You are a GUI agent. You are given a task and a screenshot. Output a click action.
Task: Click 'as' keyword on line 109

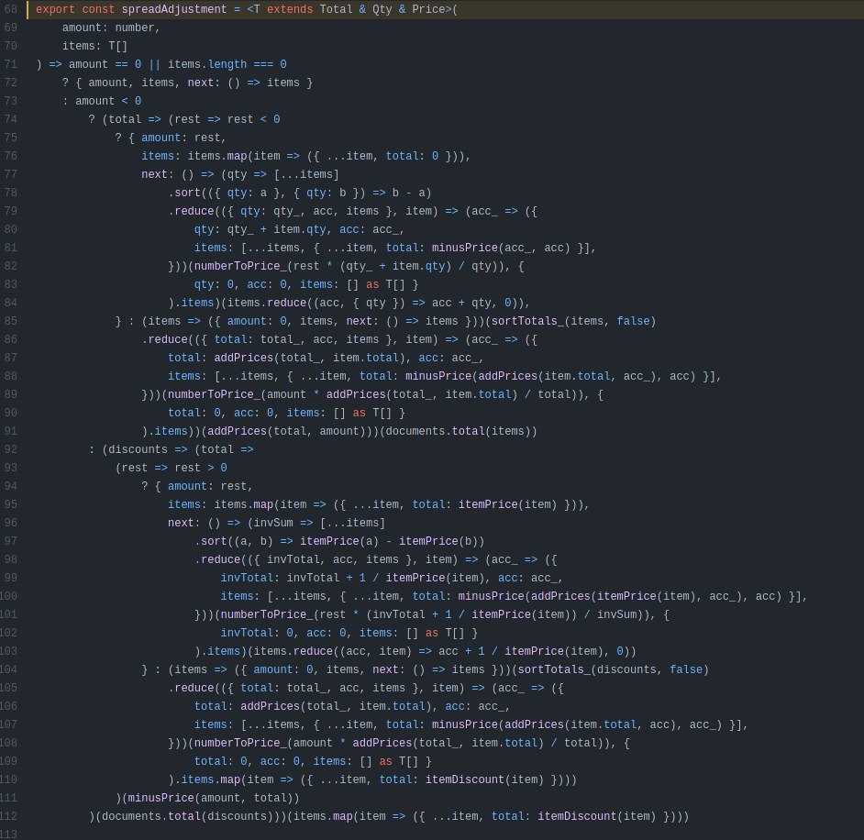tap(386, 761)
